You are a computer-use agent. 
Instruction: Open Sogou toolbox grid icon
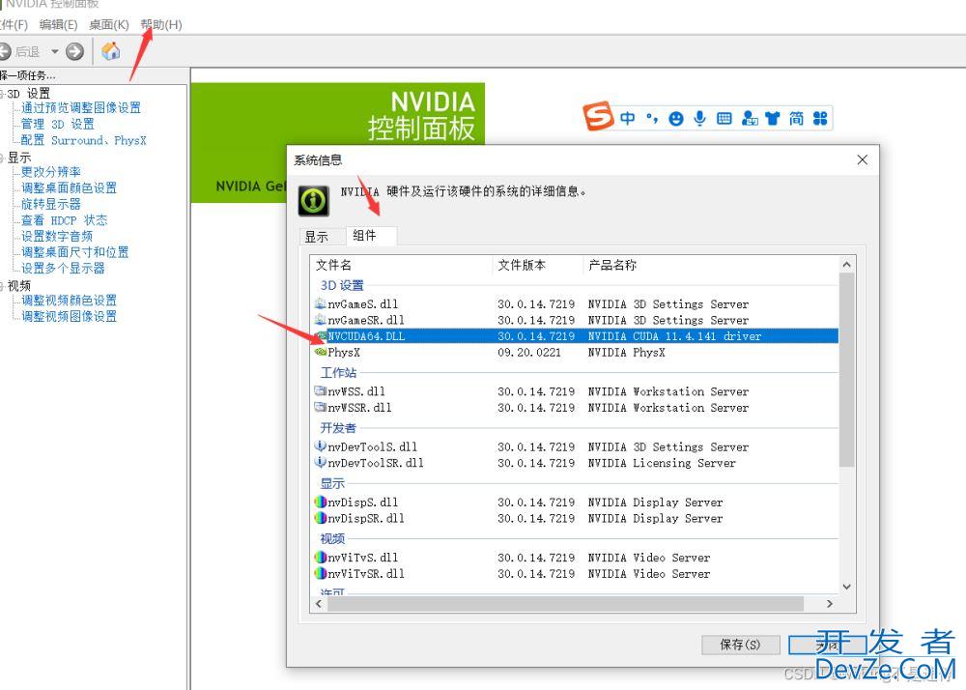pos(820,118)
